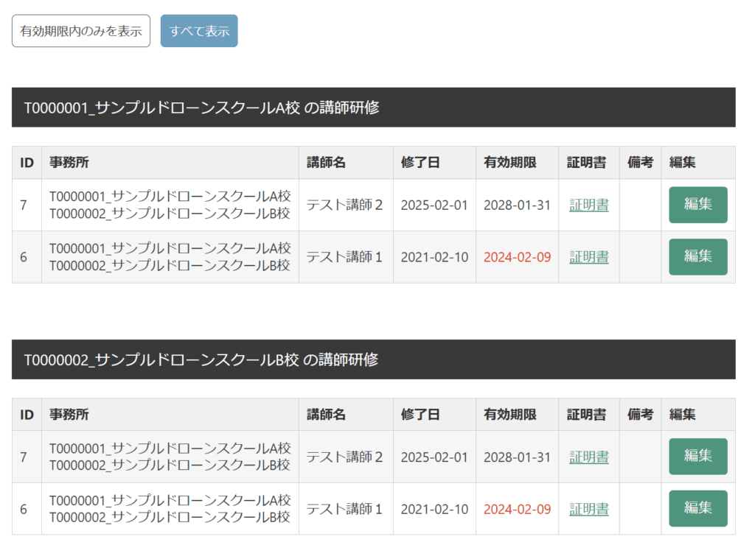The width and height of the screenshot is (755, 559).
Task: Open 証明書 link for ID 7 in A校 table
Action: coord(588,205)
